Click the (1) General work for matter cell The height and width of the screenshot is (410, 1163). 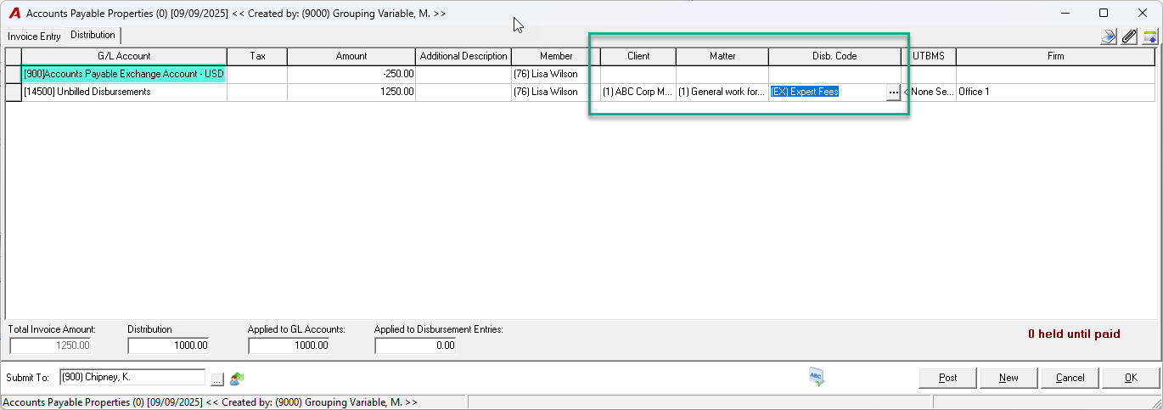(722, 92)
